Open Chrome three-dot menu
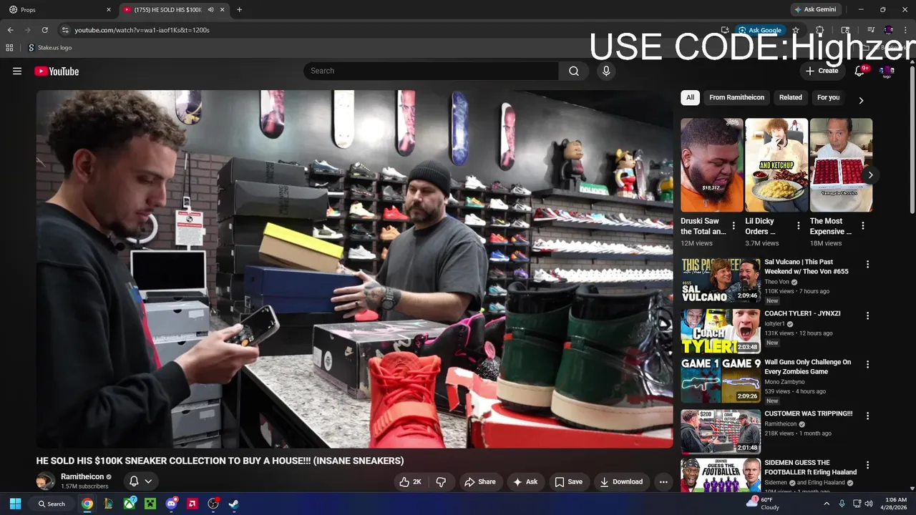 pyautogui.click(x=906, y=30)
